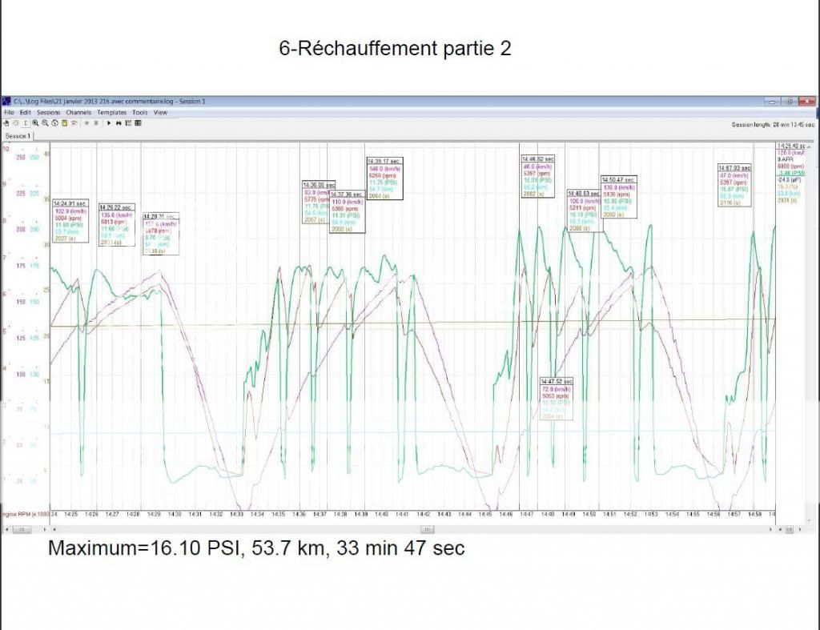Open the Sessions menu
Image resolution: width=820 pixels, height=630 pixels.
tap(49, 113)
